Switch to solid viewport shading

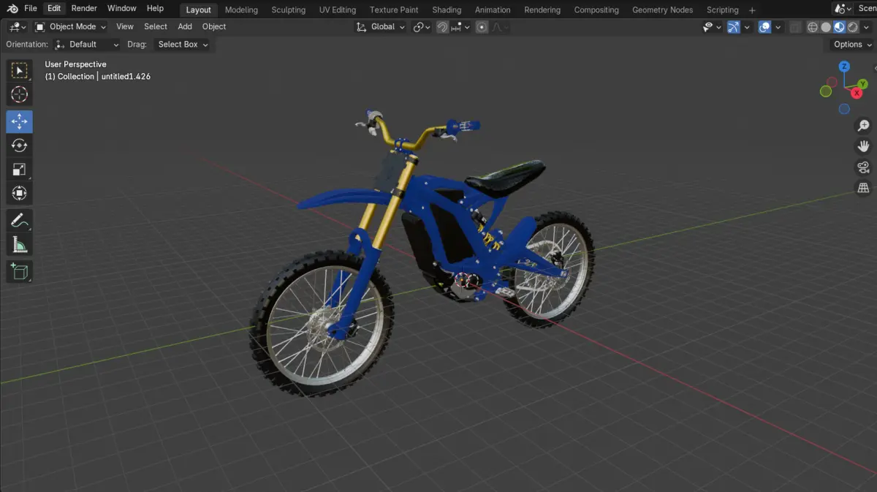pos(826,27)
